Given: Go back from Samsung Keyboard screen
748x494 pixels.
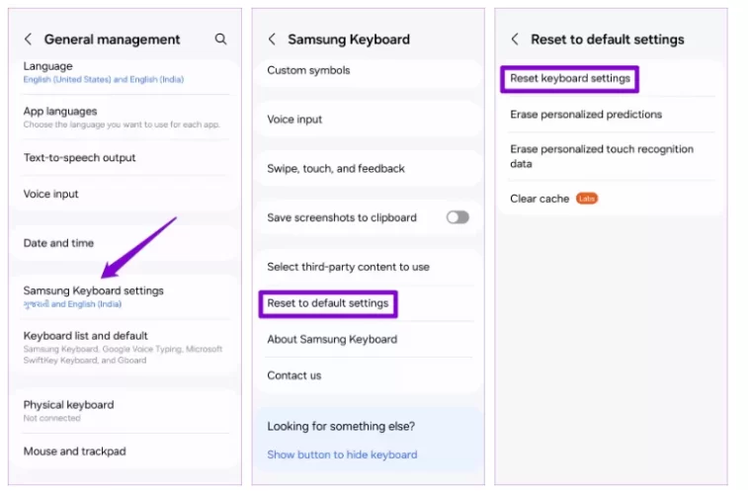Looking at the screenshot, I should point(272,40).
